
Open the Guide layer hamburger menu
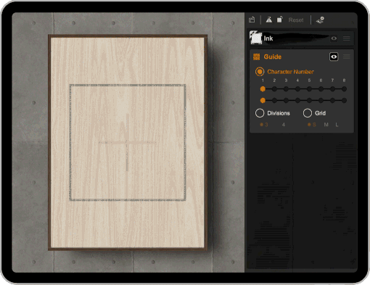coord(347,57)
